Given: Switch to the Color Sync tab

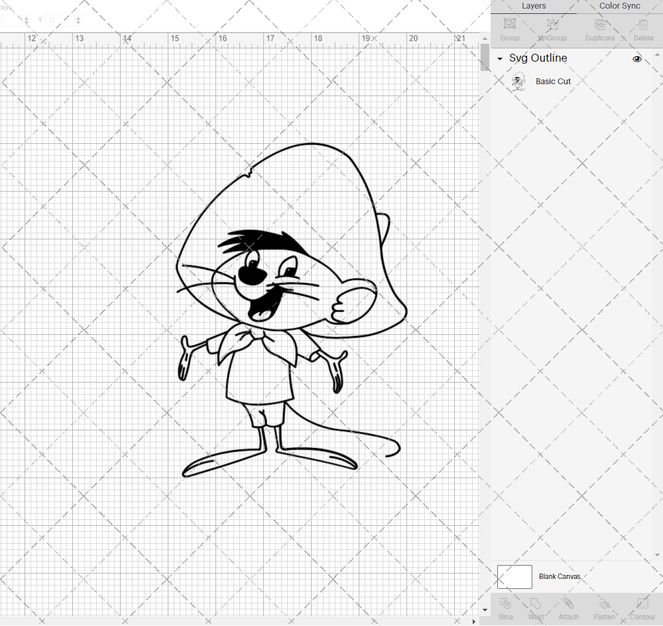Looking at the screenshot, I should pos(619,6).
